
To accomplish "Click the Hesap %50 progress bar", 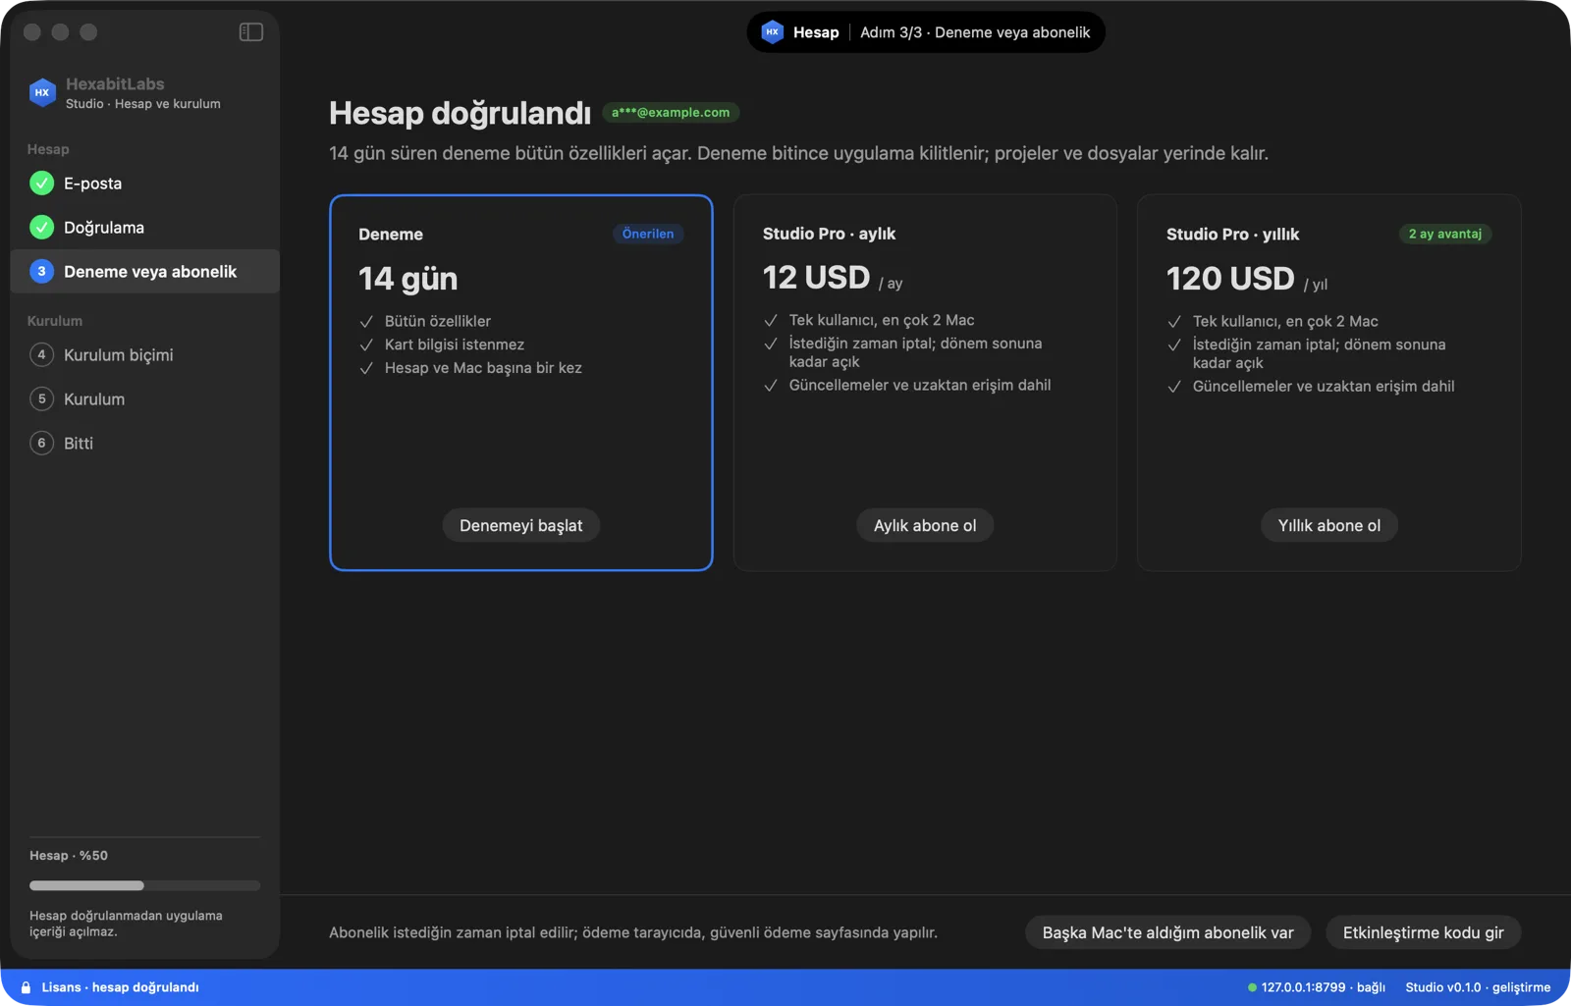I will pos(145,885).
